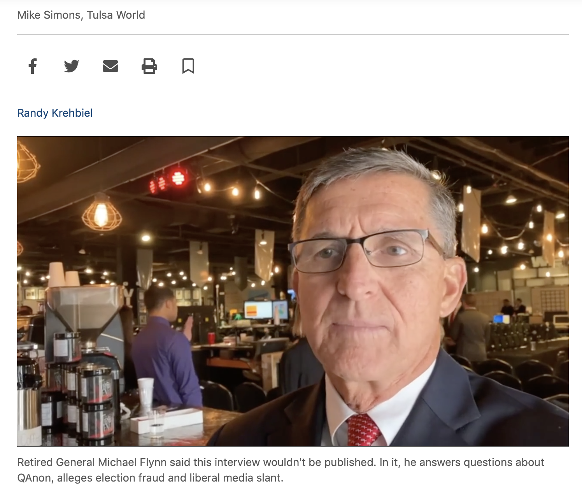Save the article with bookmark icon
Image resolution: width=582 pixels, height=494 pixels.
click(x=188, y=66)
